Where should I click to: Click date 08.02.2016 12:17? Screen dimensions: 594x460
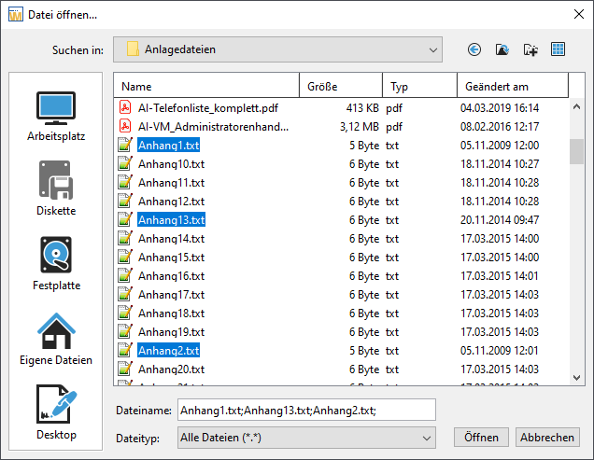[x=500, y=127]
